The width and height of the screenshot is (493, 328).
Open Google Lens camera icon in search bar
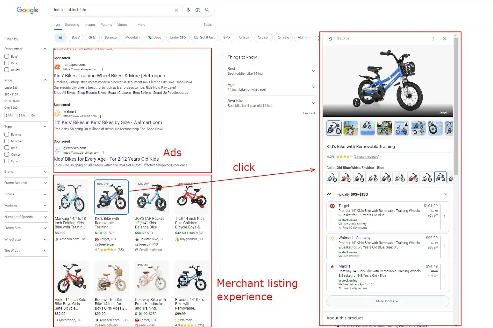point(198,10)
